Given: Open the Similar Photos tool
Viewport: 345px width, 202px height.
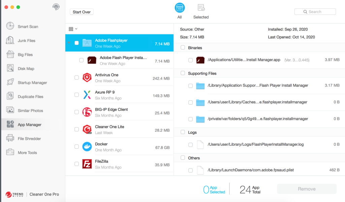Looking at the screenshot, I should pos(30,111).
